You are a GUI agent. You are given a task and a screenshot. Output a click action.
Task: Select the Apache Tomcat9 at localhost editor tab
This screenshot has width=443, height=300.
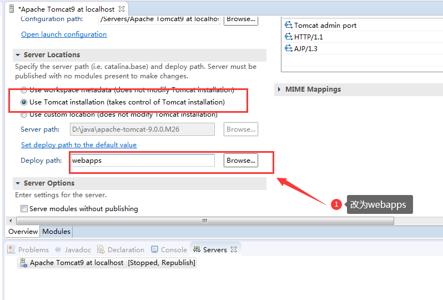click(68, 9)
